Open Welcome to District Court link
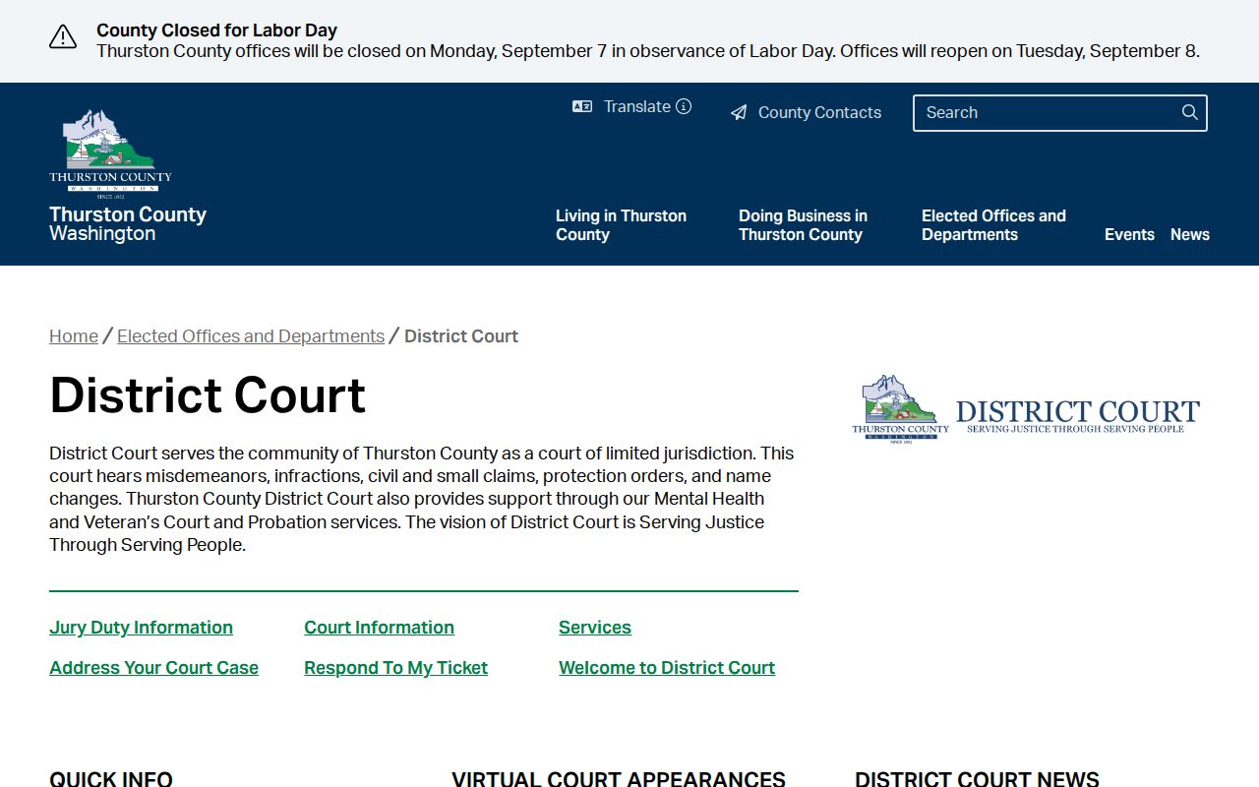Image resolution: width=1259 pixels, height=787 pixels. point(667,668)
